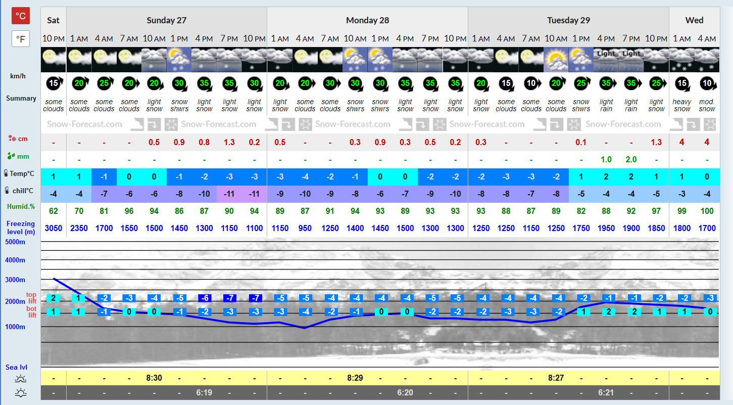
Task: Click the sunset icon row label
Action: point(21,392)
